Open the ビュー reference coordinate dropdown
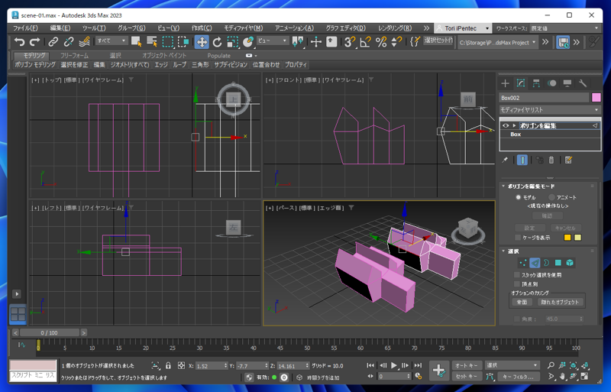 coord(273,40)
